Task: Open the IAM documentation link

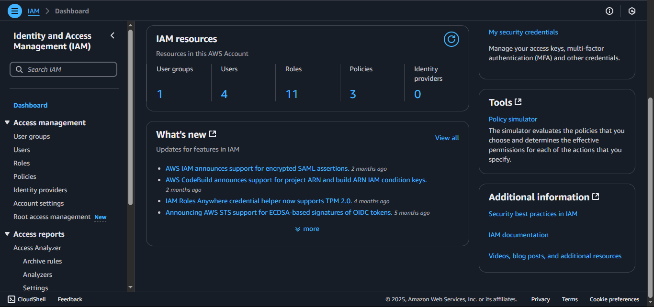Action: [x=519, y=235]
